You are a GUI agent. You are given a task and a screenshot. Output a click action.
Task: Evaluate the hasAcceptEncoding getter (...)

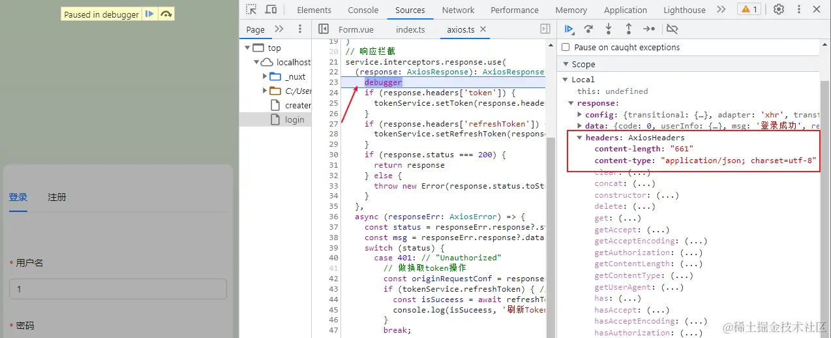pyautogui.click(x=695, y=321)
